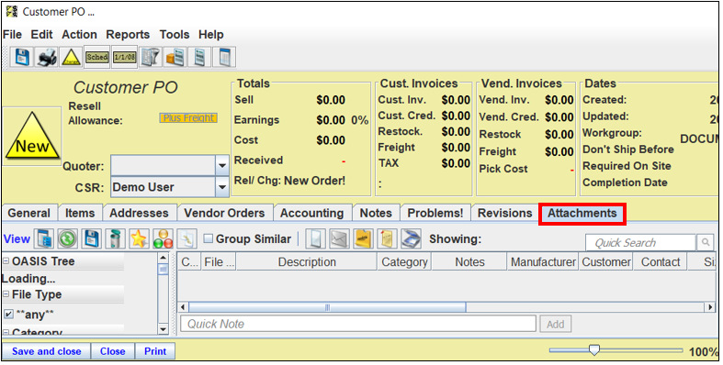This screenshot has height=365, width=723.
Task: Click the Description column header
Action: coord(307,262)
